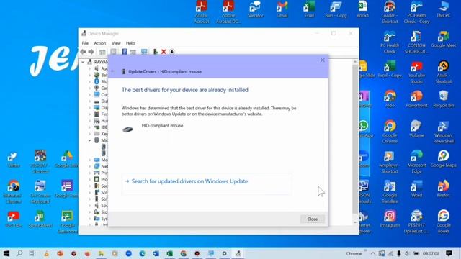Go back with the dialog's back arrow
This screenshot has width=461, height=259.
click(x=113, y=71)
